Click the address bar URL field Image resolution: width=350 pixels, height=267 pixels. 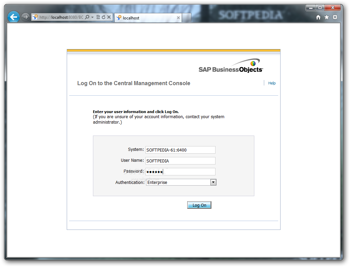61,17
